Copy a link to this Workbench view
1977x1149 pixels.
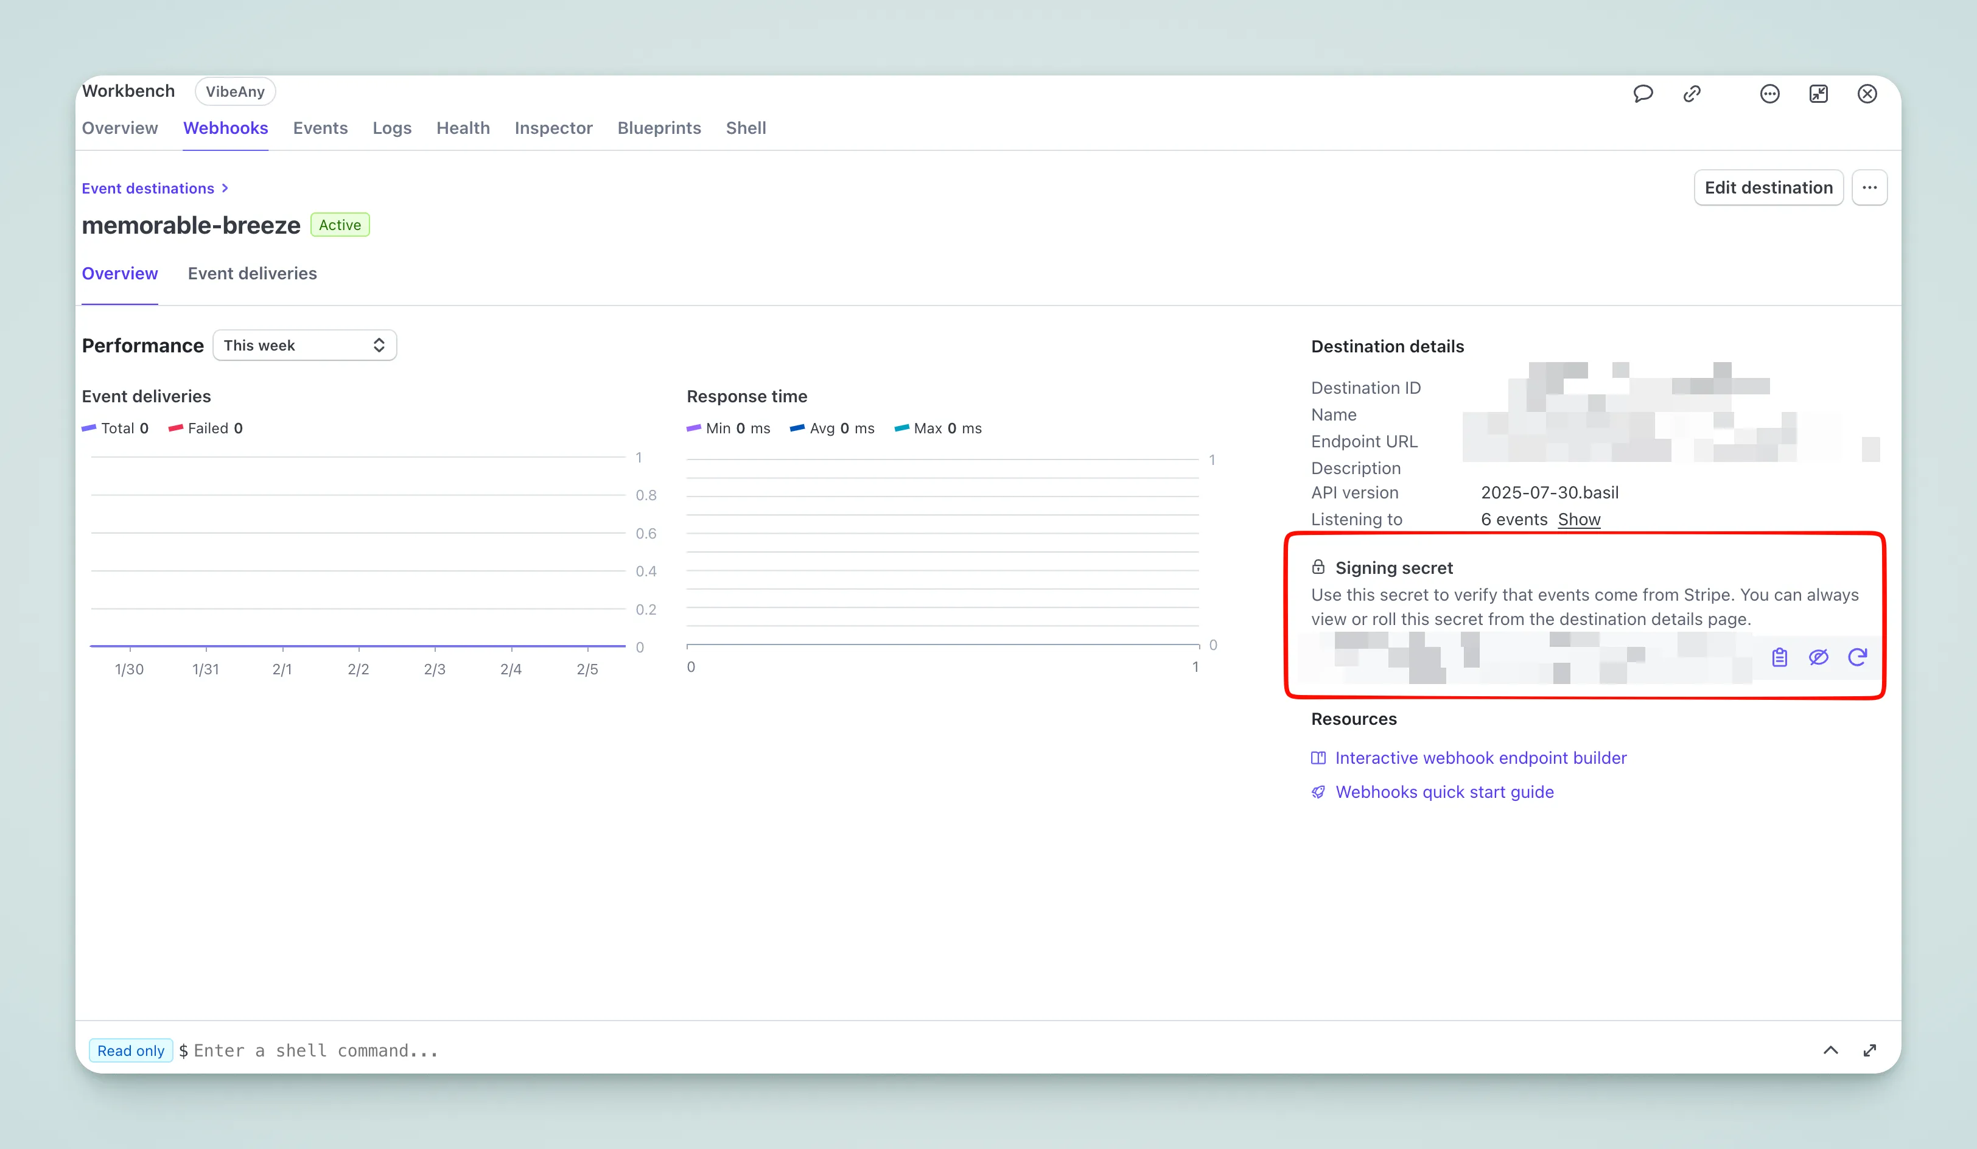click(1692, 93)
